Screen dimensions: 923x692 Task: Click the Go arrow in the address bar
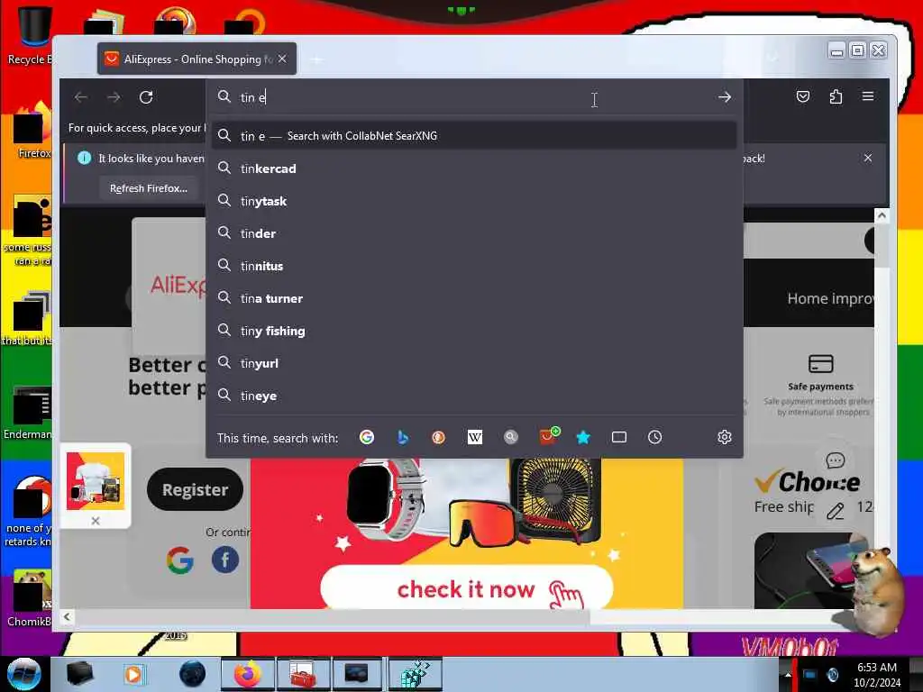[725, 97]
